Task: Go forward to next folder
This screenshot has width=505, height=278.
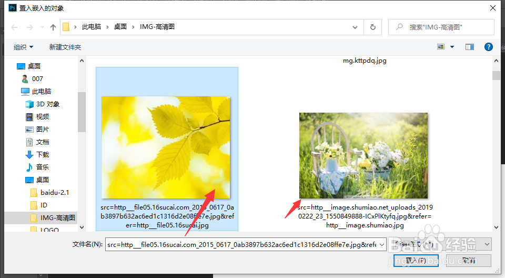Action: 29,27
